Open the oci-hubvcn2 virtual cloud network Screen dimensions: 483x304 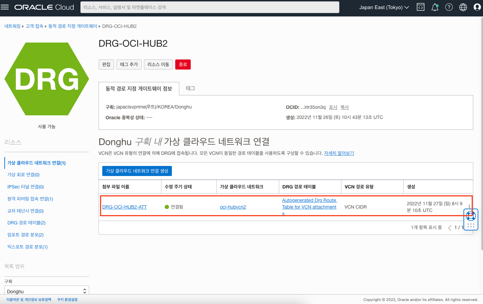pyautogui.click(x=233, y=207)
